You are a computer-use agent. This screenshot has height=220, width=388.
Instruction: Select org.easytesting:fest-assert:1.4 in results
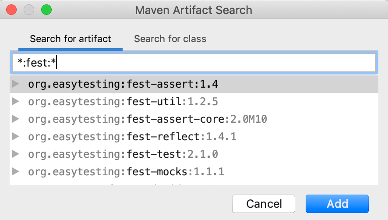123,85
